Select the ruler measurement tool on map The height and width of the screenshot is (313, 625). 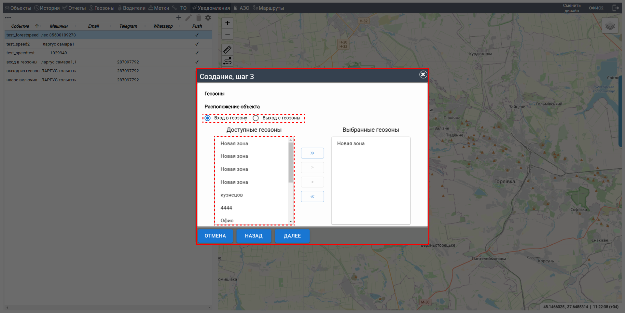(x=227, y=49)
